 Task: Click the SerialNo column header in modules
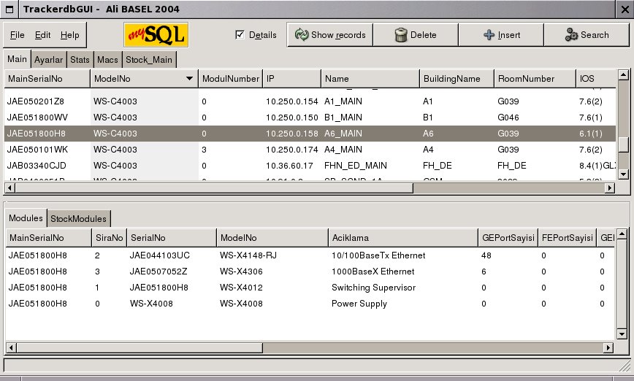[172, 238]
